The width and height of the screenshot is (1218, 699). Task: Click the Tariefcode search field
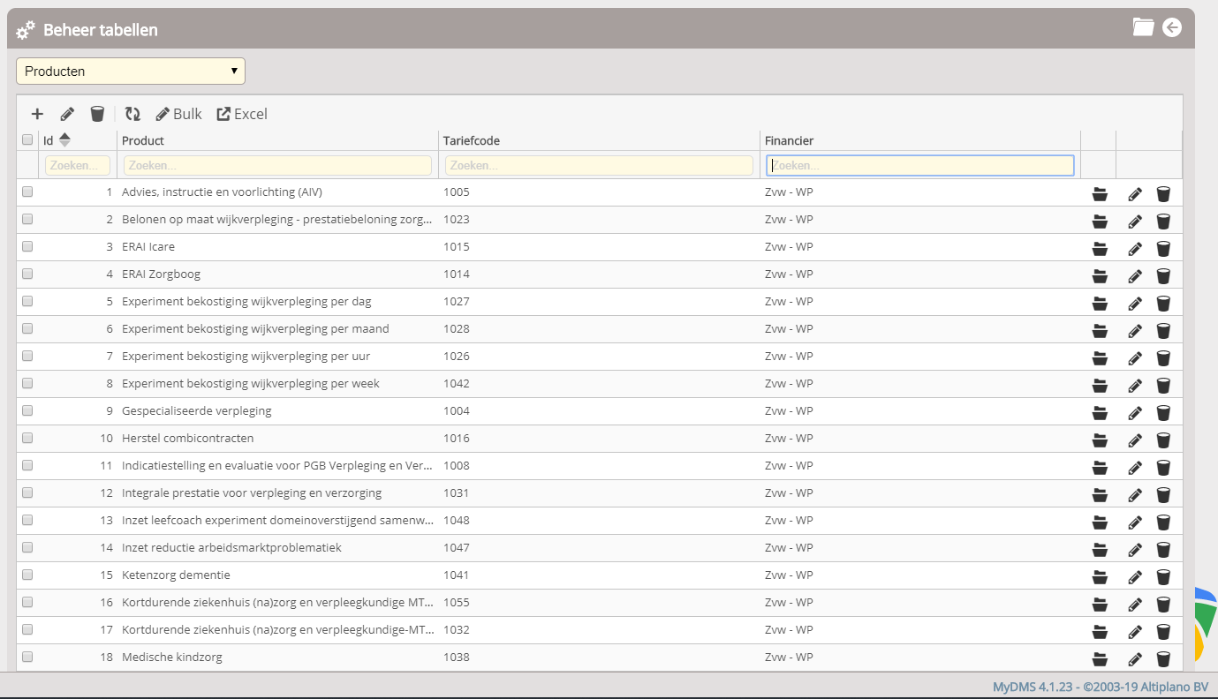tap(599, 165)
